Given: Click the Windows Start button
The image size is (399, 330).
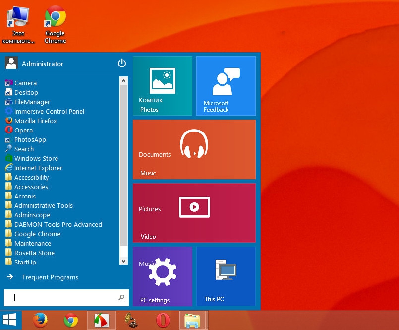Looking at the screenshot, I should 10,320.
